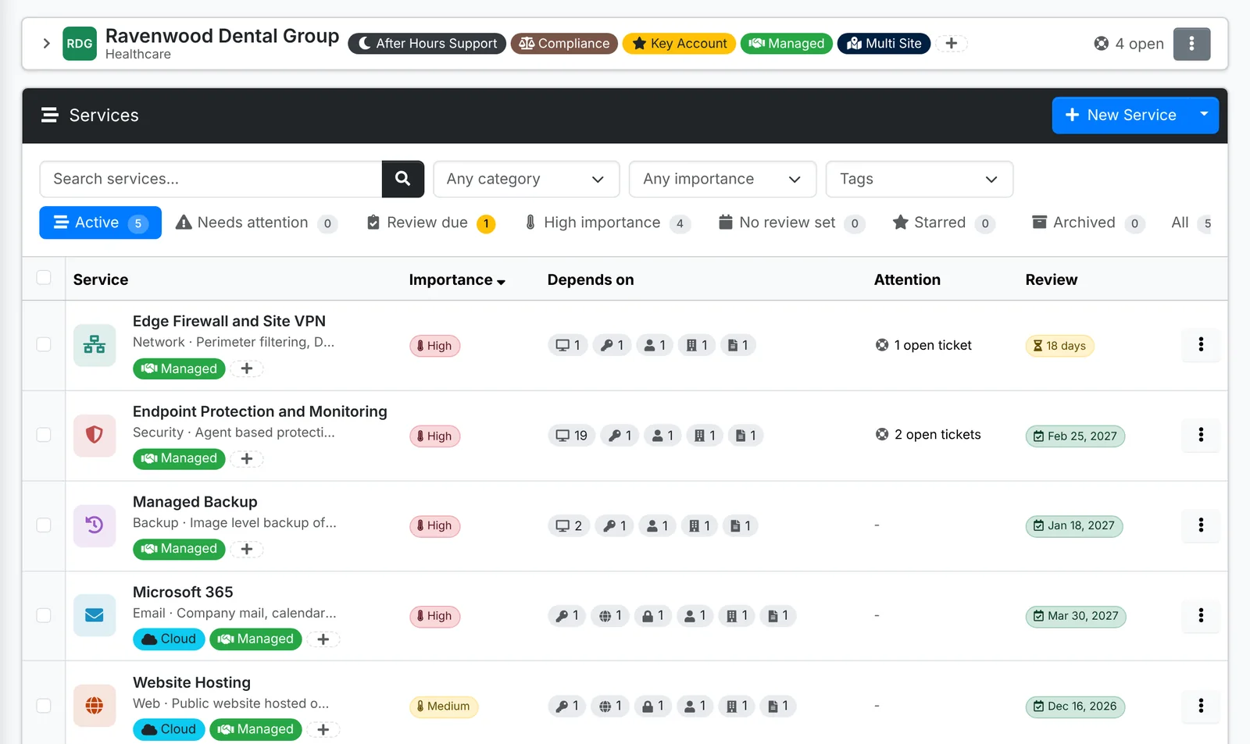Select the Edge Firewall and Site VPN checkbox
Screen dimensions: 1250x744
[44, 344]
